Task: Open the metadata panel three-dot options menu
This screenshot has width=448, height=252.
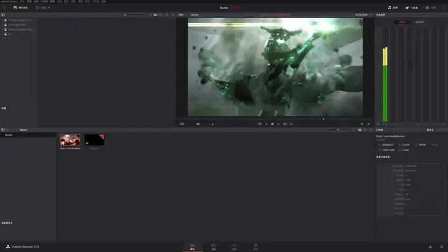Action: click(x=439, y=130)
